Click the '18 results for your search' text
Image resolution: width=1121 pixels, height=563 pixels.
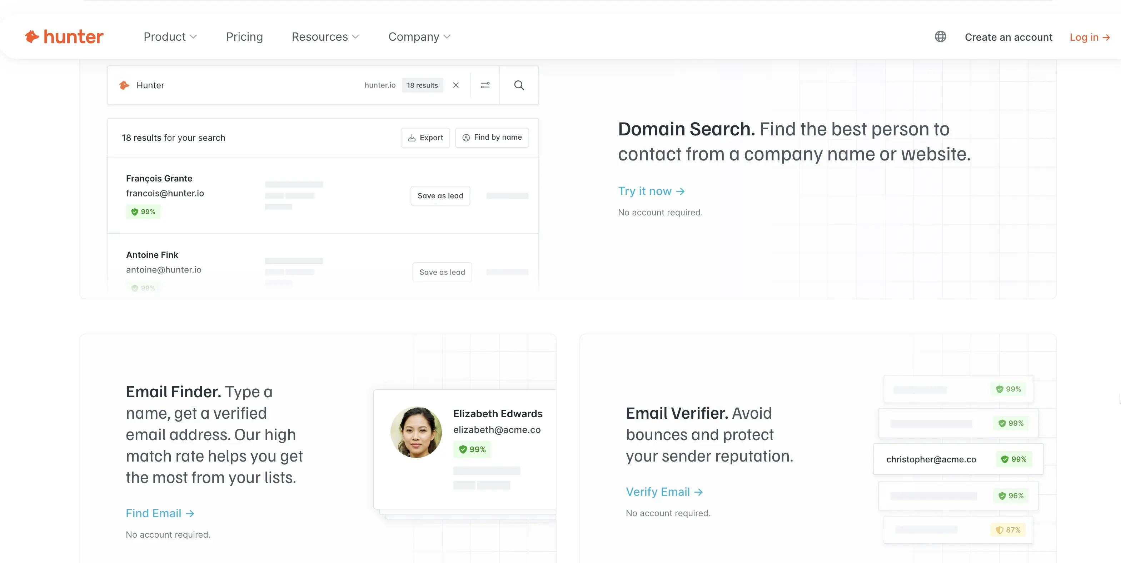tap(173, 138)
